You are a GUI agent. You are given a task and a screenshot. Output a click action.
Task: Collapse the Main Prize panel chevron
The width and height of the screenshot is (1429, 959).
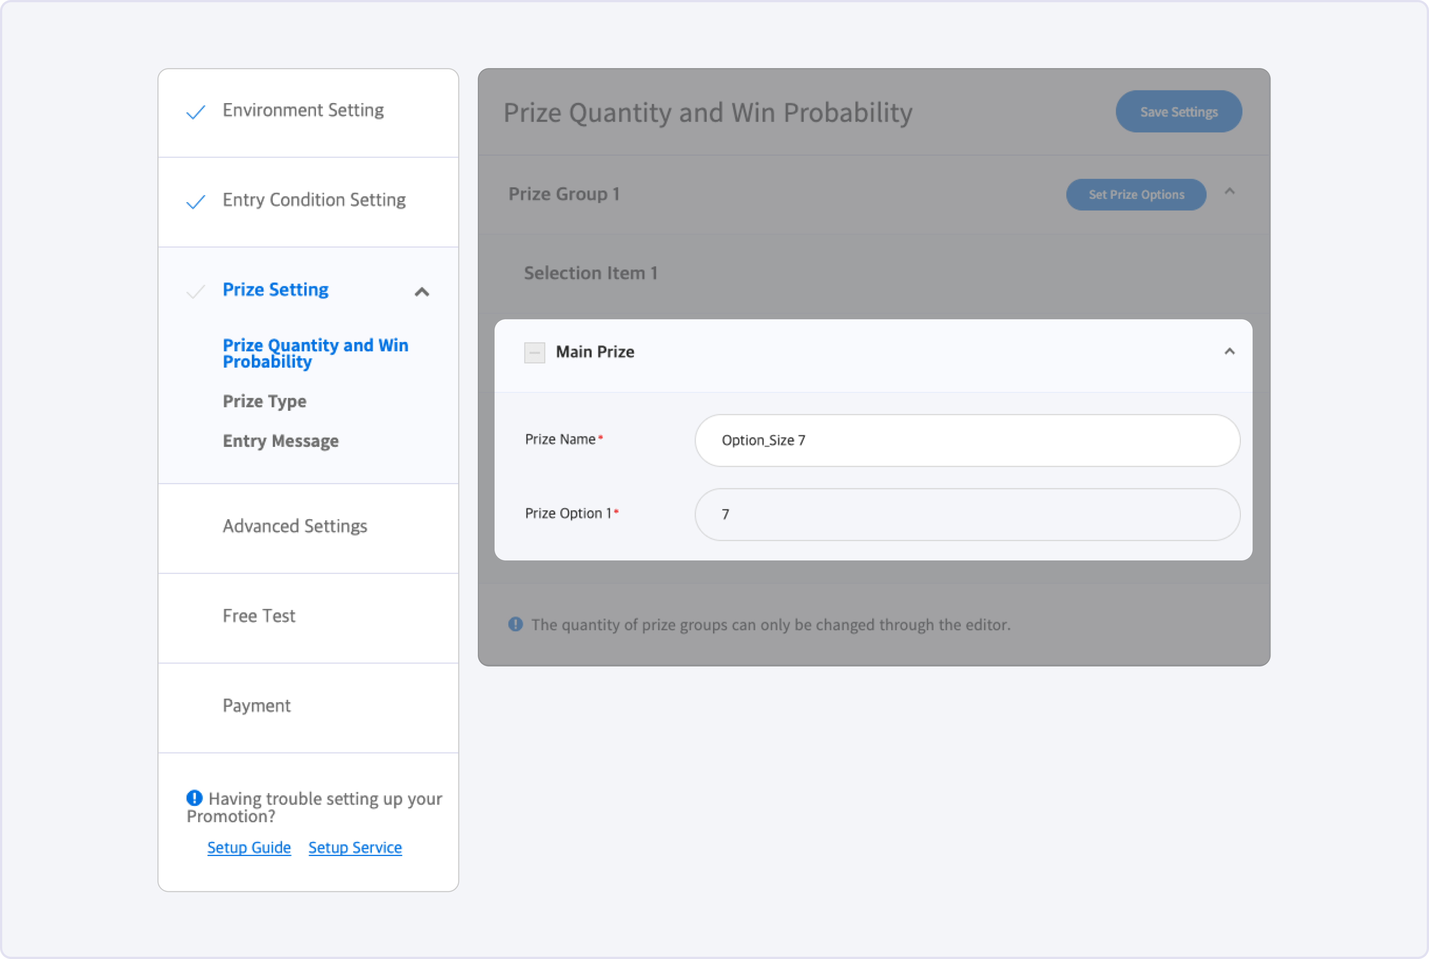1229,352
